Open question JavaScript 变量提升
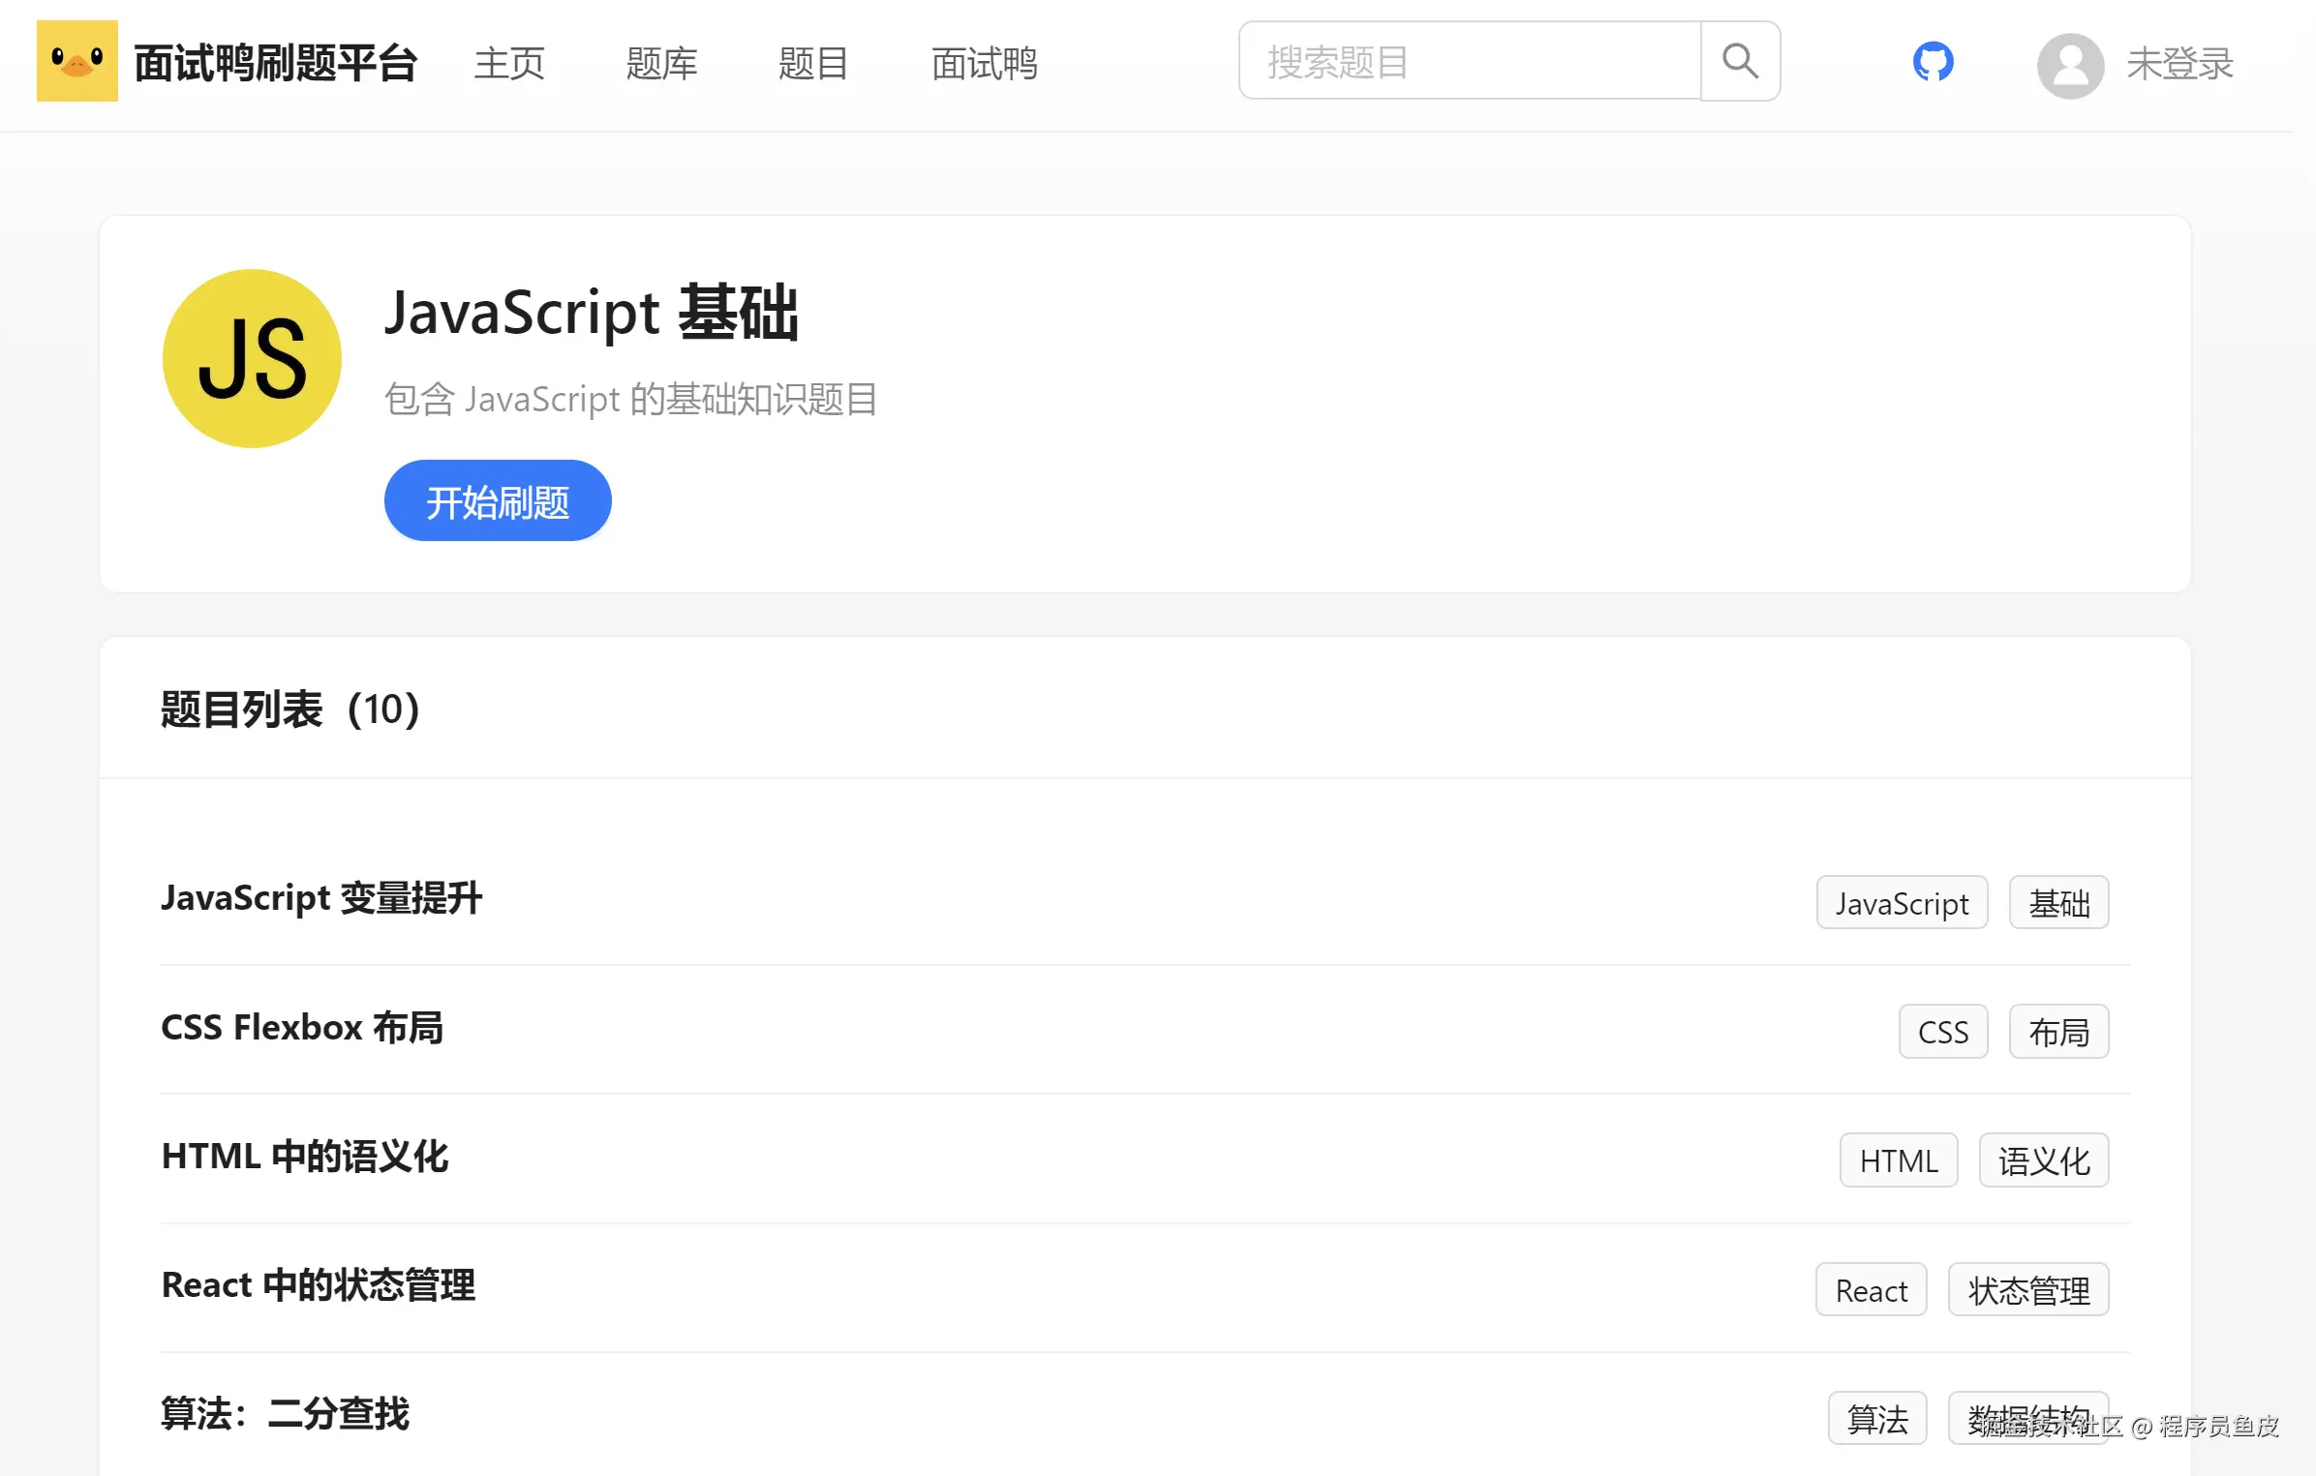Image resolution: width=2316 pixels, height=1476 pixels. 321,898
